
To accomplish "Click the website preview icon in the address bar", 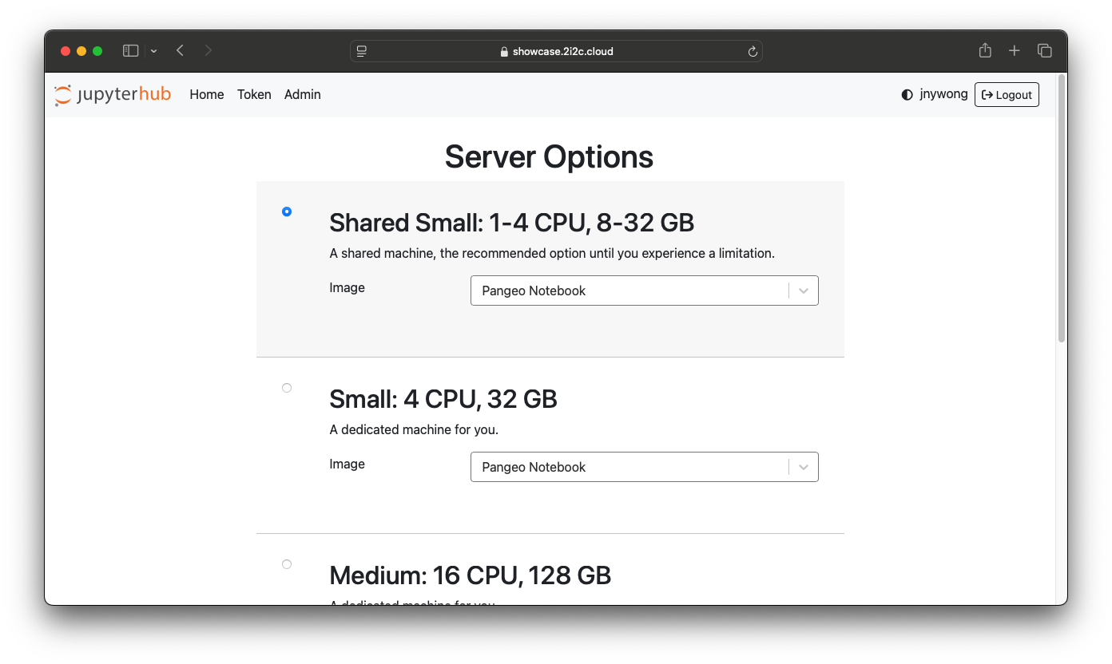I will click(x=361, y=50).
